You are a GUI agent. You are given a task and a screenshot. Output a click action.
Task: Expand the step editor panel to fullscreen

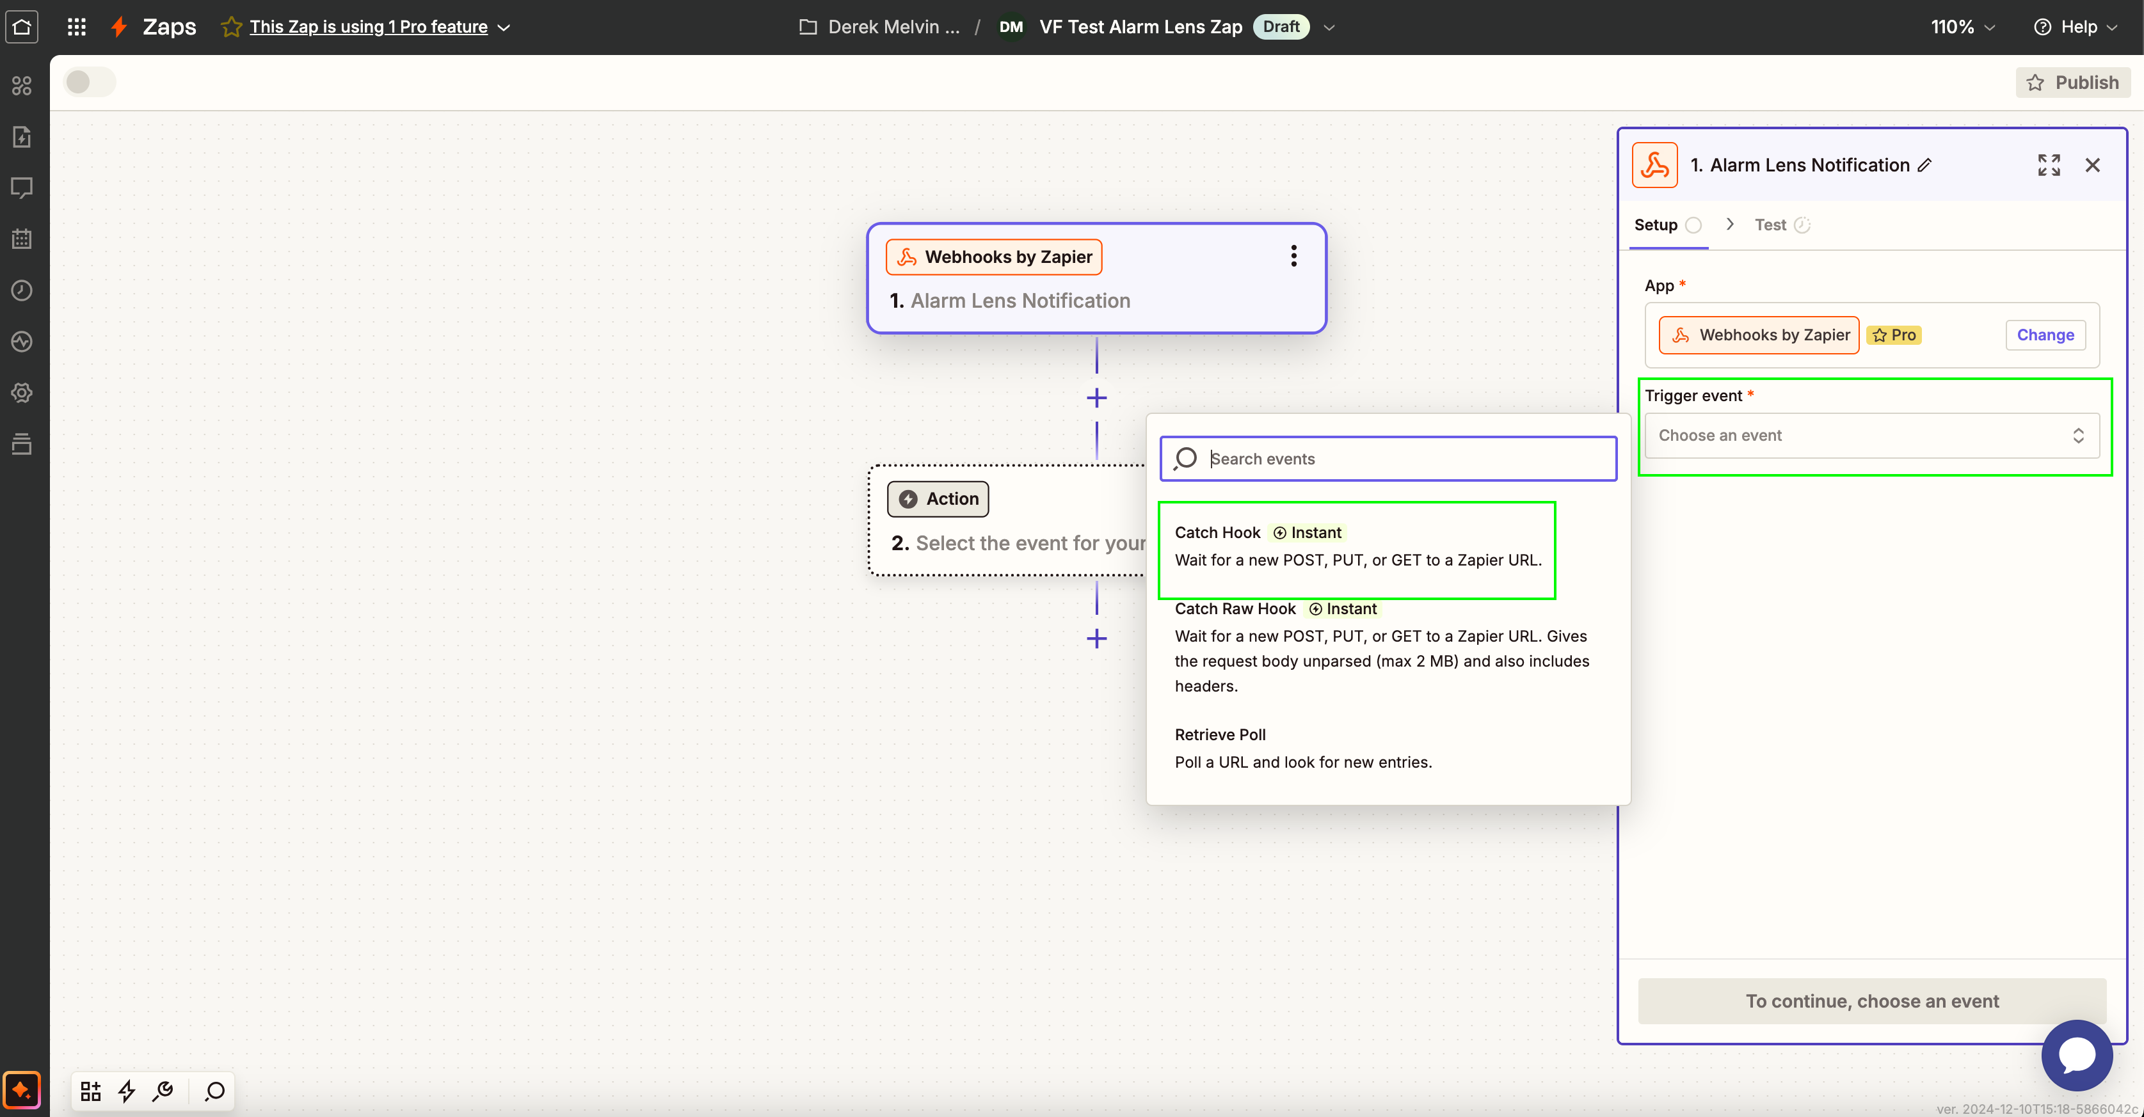2048,164
